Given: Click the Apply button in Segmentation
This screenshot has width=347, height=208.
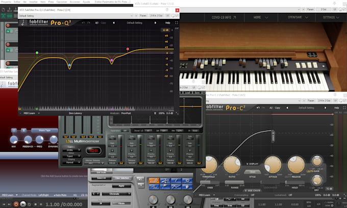Looking at the screenshot, I should [121, 186].
